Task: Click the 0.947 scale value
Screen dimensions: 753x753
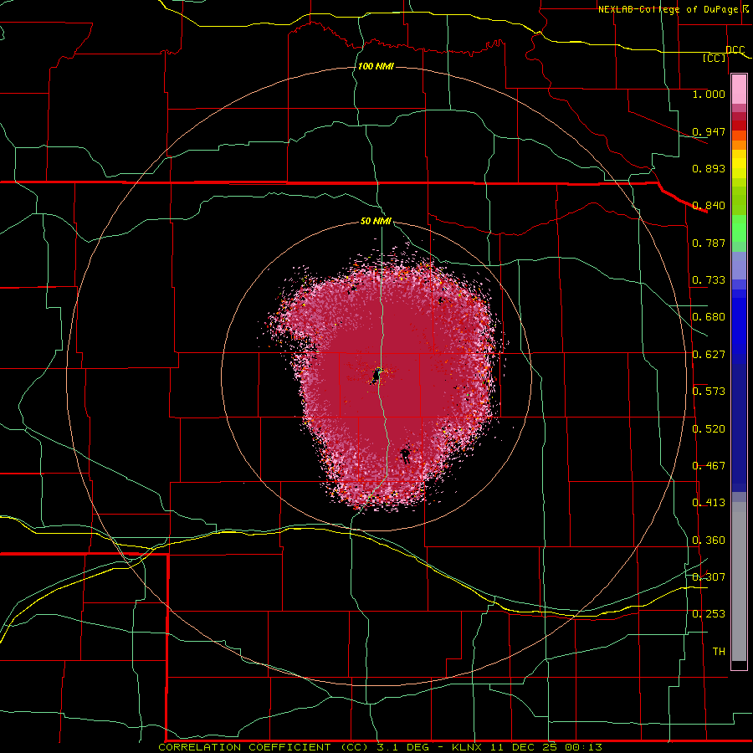Action: click(x=709, y=131)
